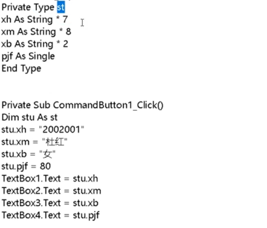Image resolution: width=267 pixels, height=228 pixels.
Task: Click 'stu.pjf' on the TextBox4 line
Action: pyautogui.click(x=86, y=216)
